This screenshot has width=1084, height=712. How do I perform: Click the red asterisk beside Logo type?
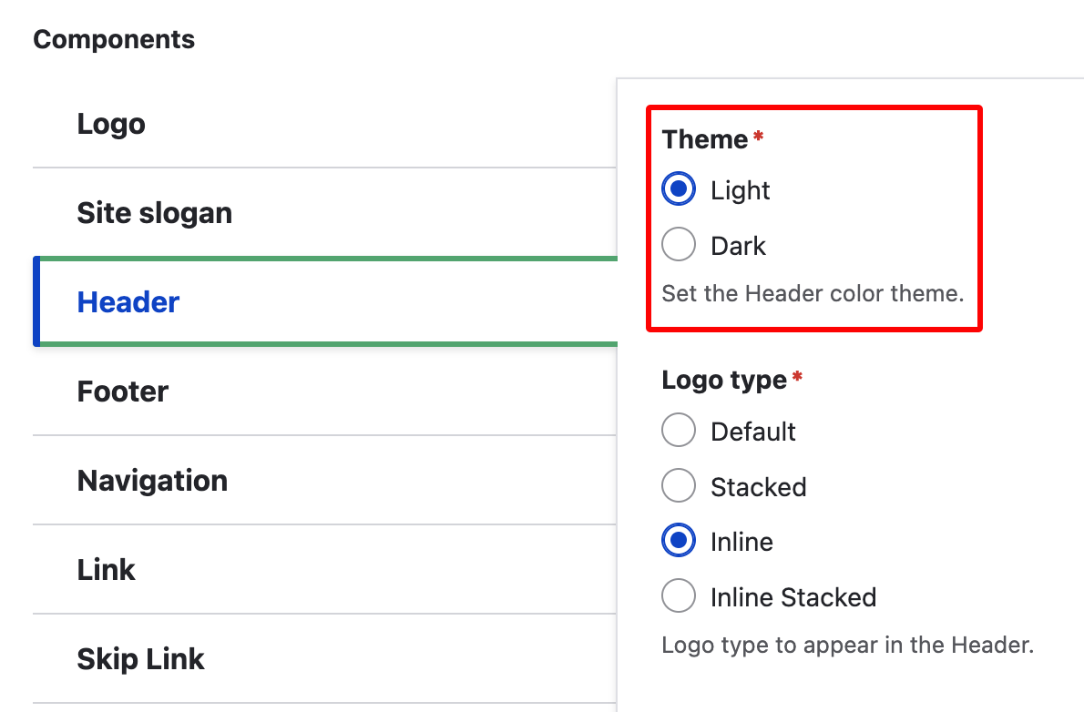pyautogui.click(x=797, y=377)
